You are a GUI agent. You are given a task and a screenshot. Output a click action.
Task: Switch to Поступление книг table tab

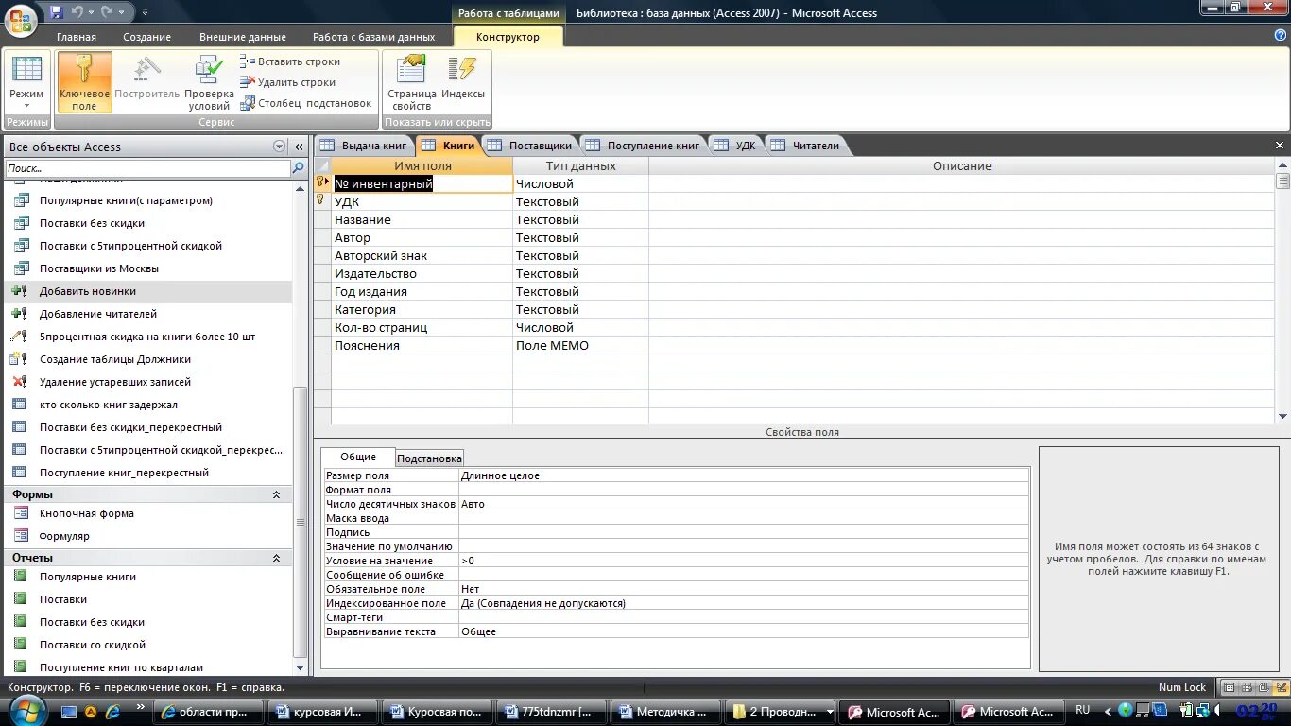tap(643, 146)
